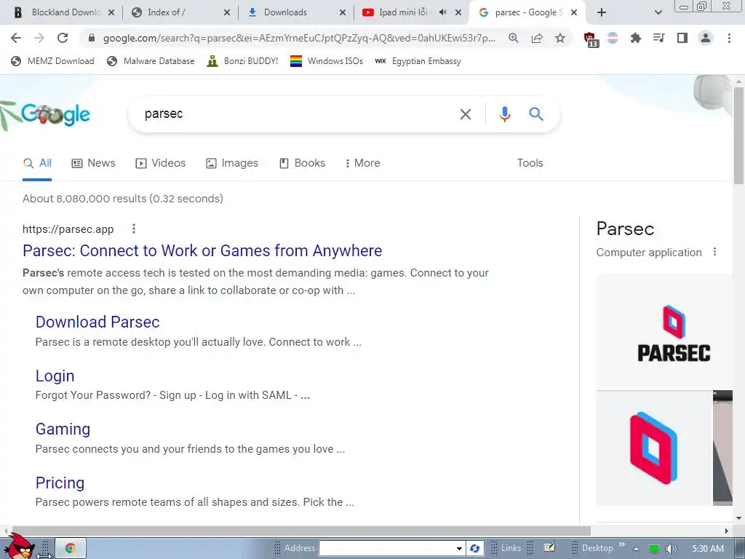Open the taskbar Address dropdown arrow
This screenshot has height=559, width=745.
(459, 548)
